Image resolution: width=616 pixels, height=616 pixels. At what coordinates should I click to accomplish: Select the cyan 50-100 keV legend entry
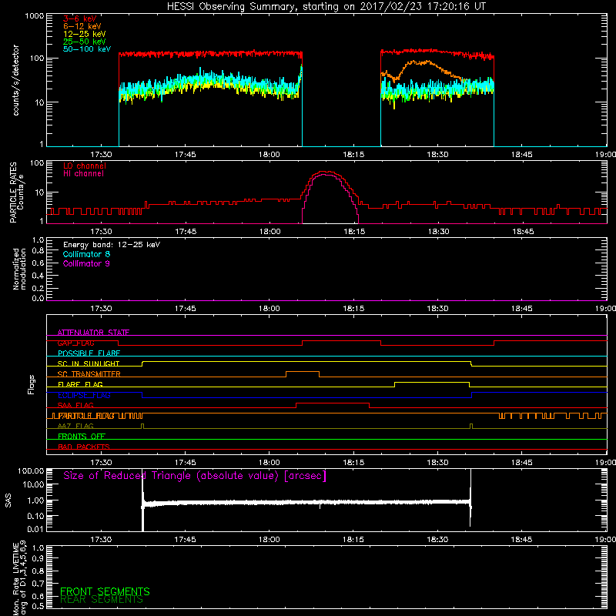tap(87, 49)
